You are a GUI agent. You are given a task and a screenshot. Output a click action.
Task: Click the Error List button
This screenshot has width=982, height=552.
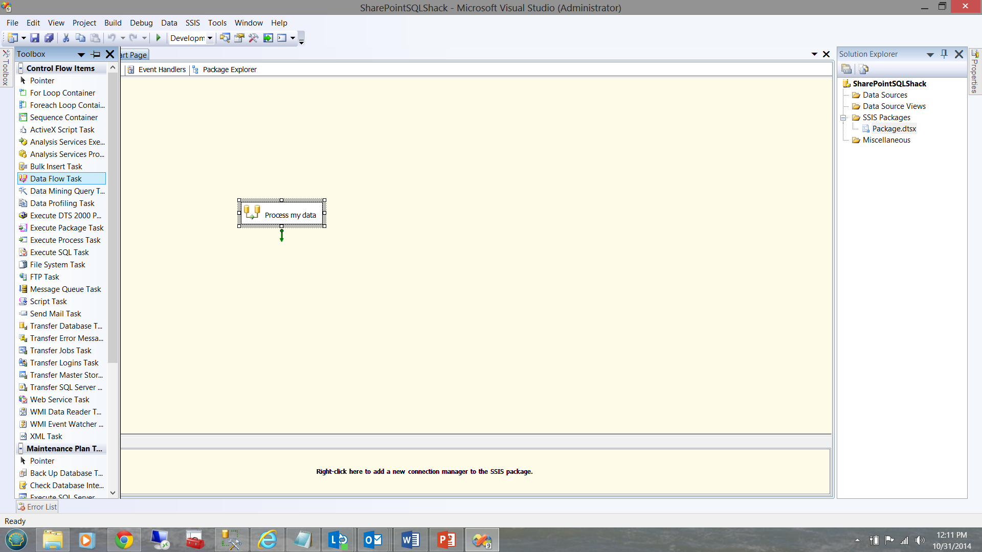coord(37,507)
